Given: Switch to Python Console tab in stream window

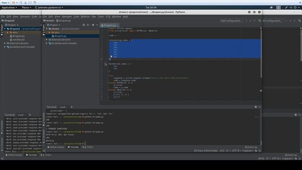Looking at the screenshot, I should [x=56, y=147].
